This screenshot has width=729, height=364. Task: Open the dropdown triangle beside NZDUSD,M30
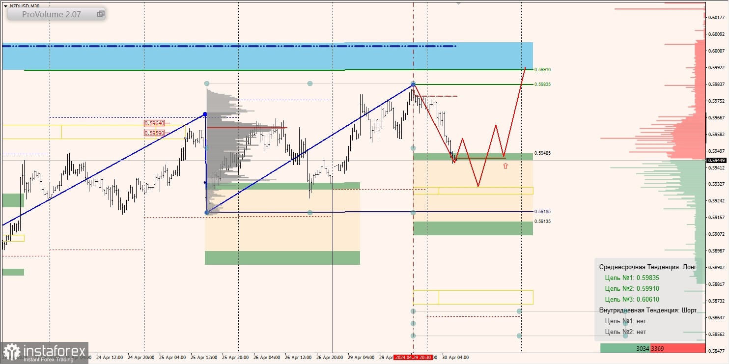[5, 6]
